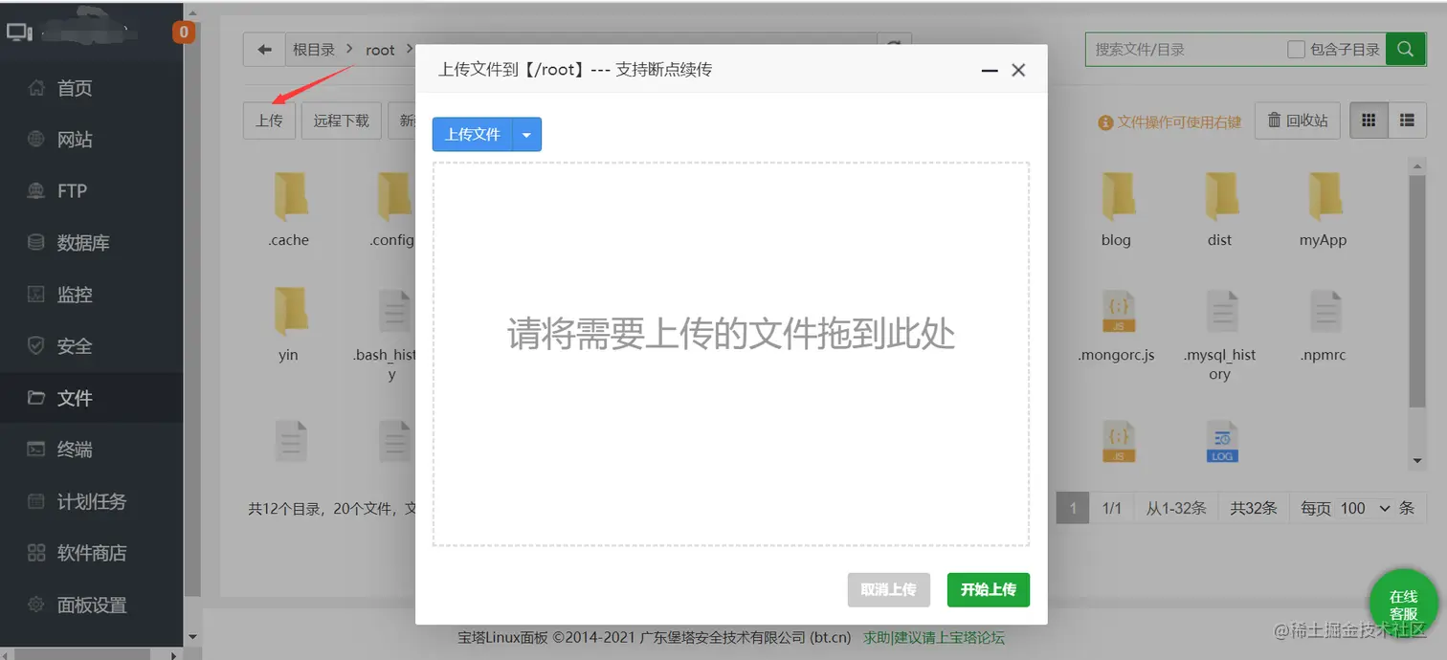Image resolution: width=1447 pixels, height=660 pixels.
Task: Select the yin folder
Action: click(x=289, y=325)
